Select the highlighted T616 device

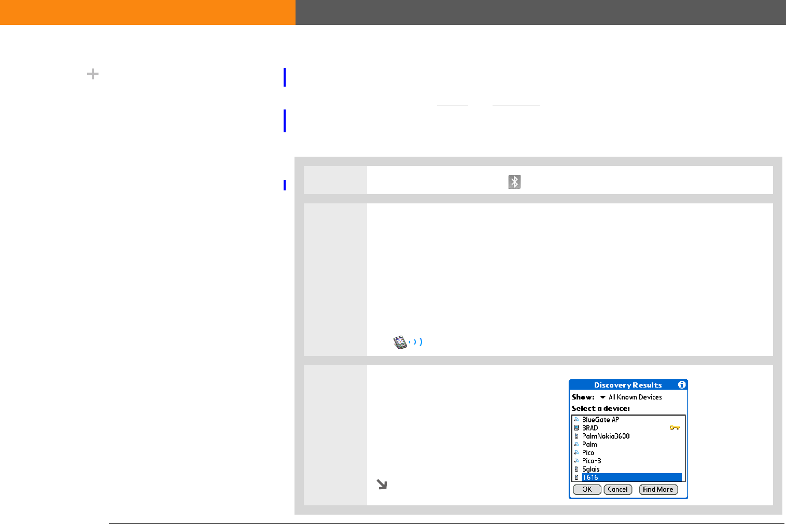(x=631, y=477)
